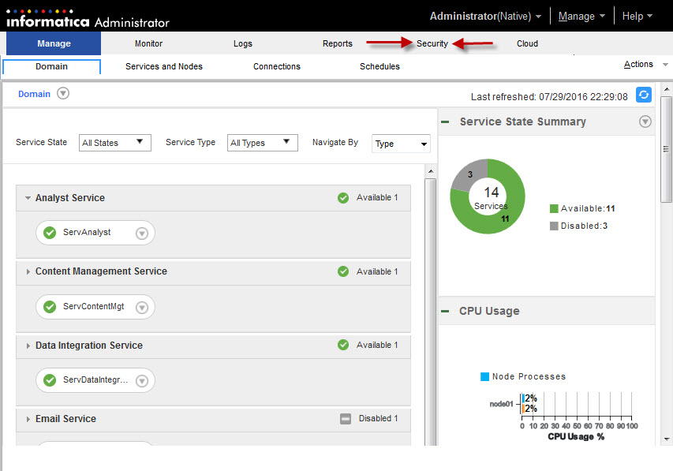Click the right panel scroll-down arrow
Image resolution: width=673 pixels, height=471 pixels.
(666, 439)
